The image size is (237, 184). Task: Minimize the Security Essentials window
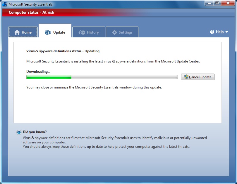(209, 3)
